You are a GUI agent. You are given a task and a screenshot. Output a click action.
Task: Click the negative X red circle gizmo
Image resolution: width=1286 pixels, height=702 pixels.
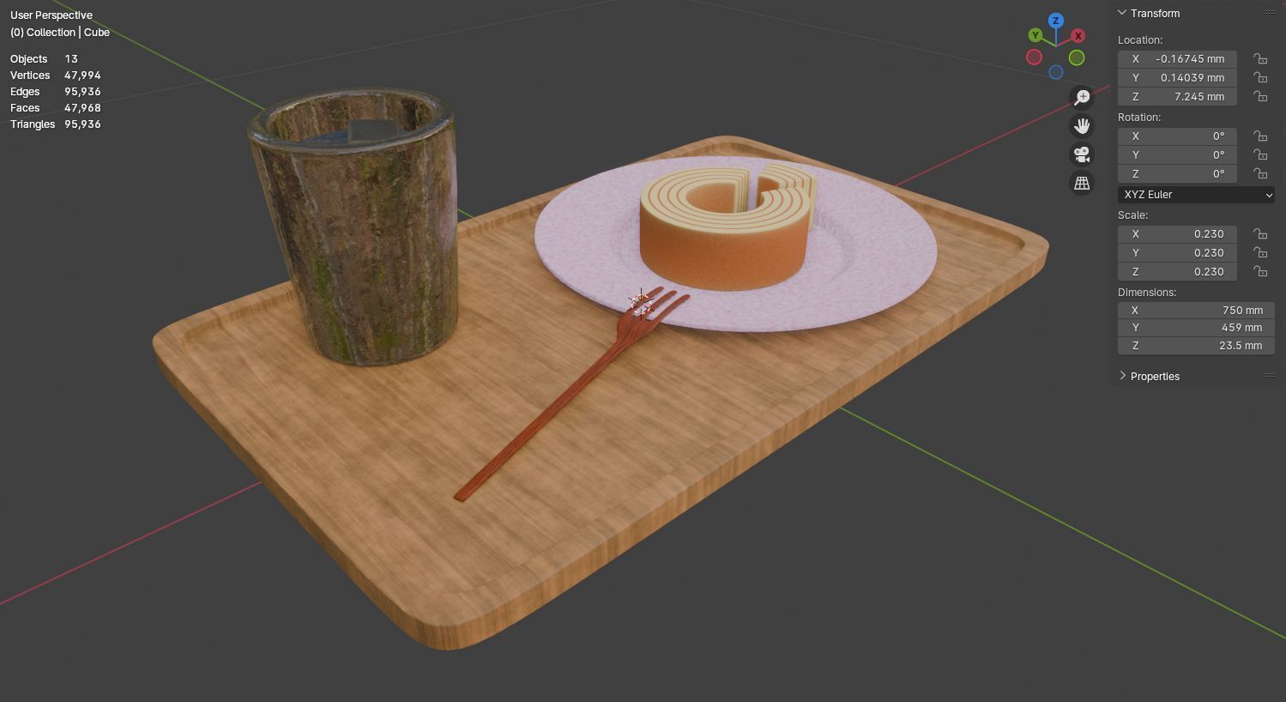(1034, 57)
